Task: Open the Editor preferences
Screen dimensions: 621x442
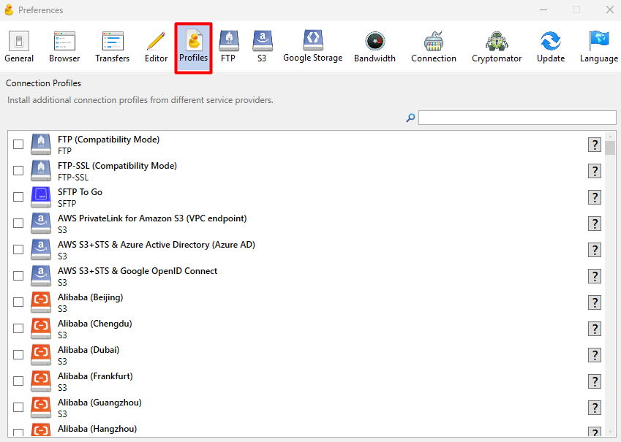Action: point(156,47)
